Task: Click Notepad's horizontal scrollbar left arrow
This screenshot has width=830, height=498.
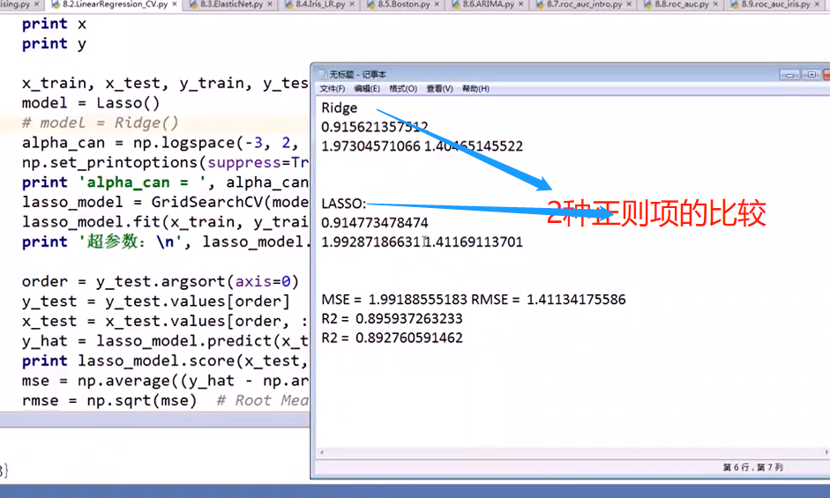Action: coord(321,452)
